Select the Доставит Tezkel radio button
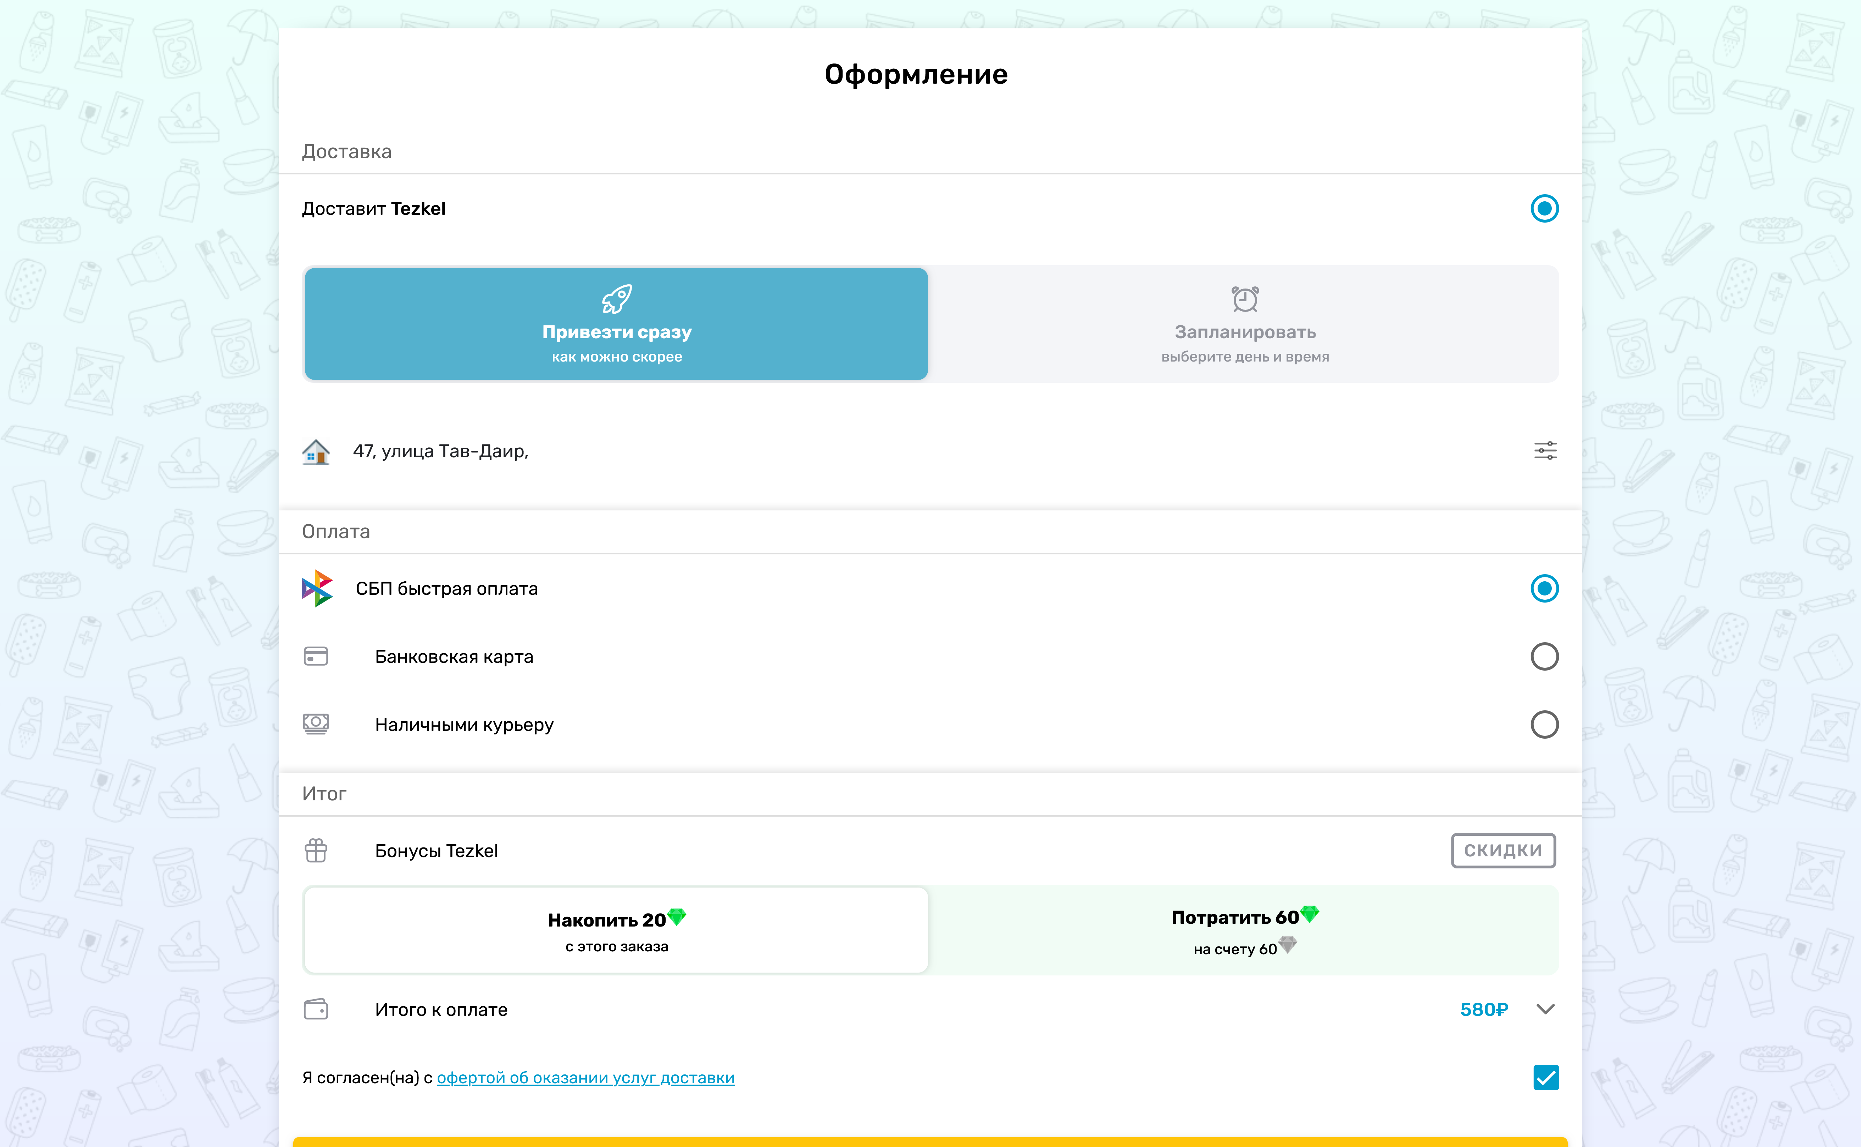 (1544, 209)
